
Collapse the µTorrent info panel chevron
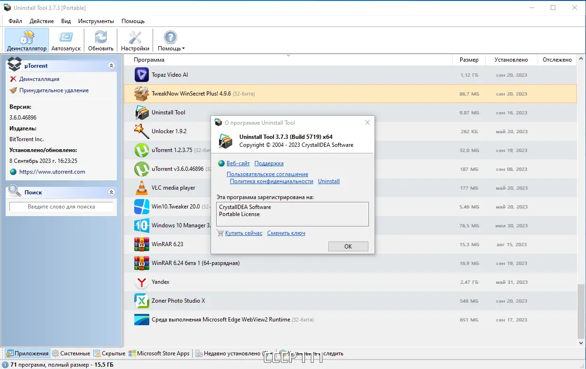coord(112,65)
